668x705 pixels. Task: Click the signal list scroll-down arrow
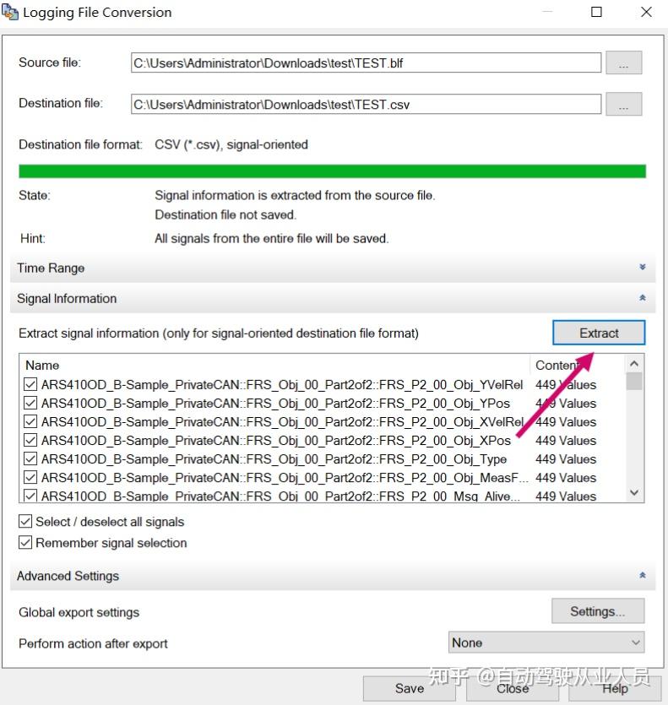634,493
